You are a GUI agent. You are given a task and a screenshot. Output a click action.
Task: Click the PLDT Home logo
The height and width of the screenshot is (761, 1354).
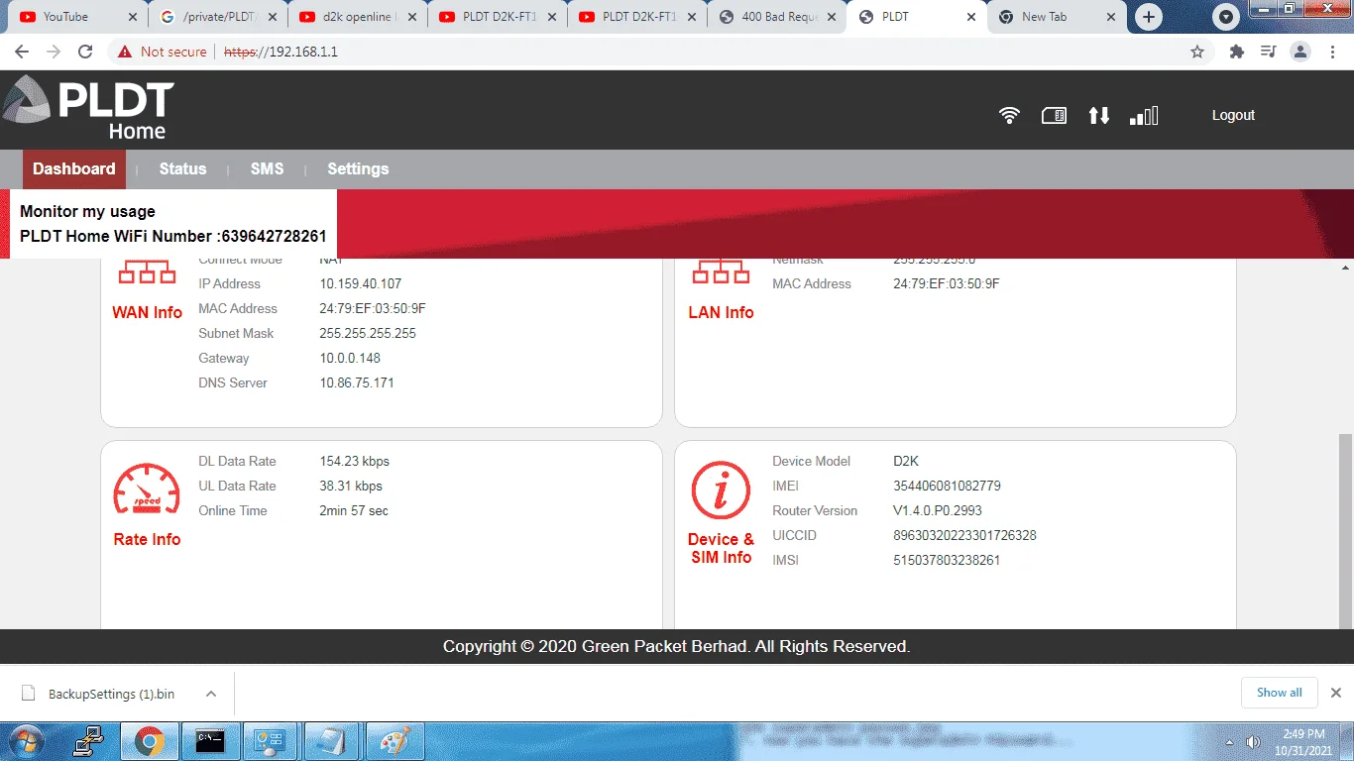coord(88,109)
